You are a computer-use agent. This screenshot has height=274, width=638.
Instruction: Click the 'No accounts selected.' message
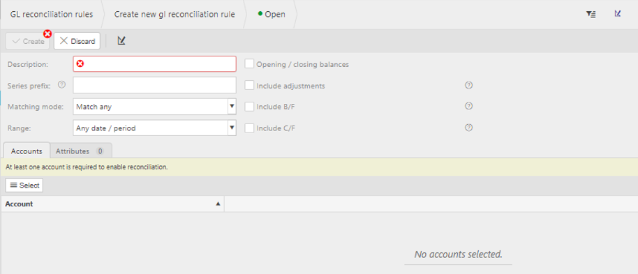tap(458, 254)
